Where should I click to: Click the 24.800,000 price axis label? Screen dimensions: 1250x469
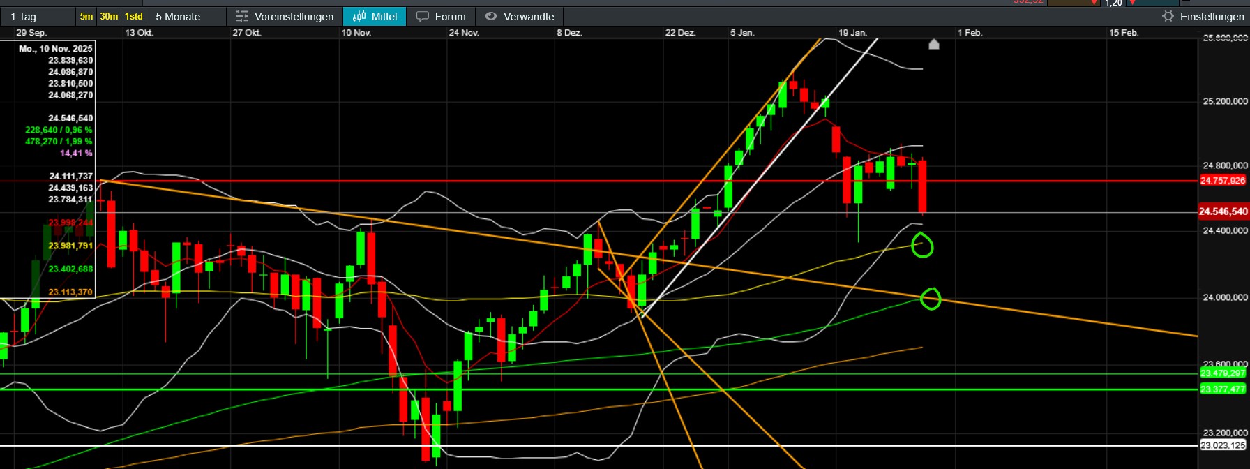click(x=1226, y=165)
